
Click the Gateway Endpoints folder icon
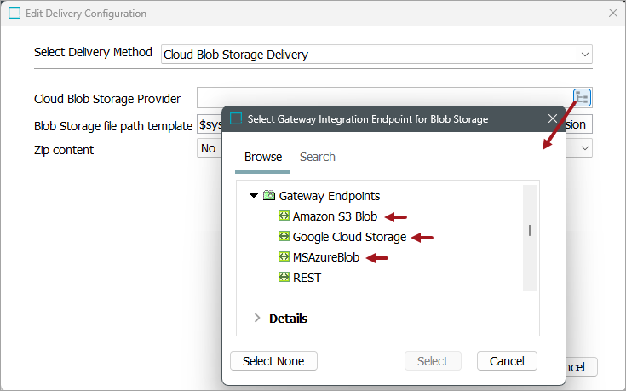point(268,196)
